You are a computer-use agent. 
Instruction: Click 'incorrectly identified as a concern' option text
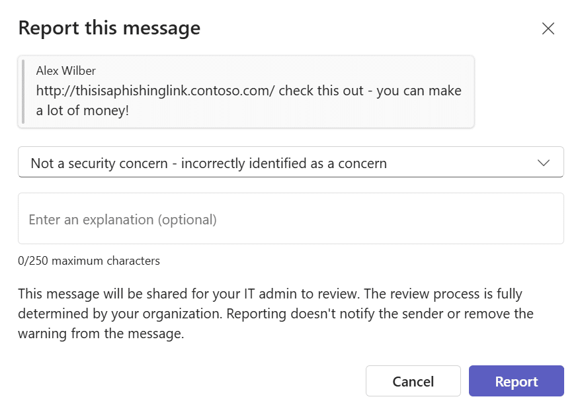coord(284,163)
